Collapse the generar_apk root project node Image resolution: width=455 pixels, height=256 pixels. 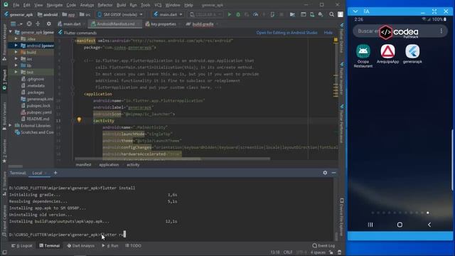[11, 32]
